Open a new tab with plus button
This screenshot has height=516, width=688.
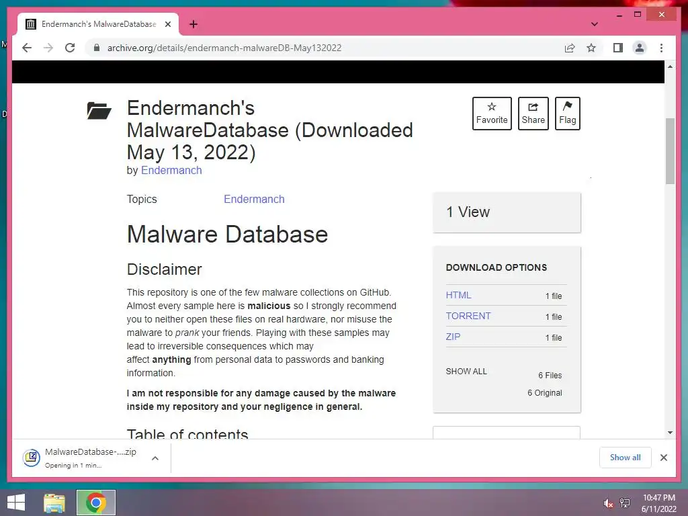point(193,24)
